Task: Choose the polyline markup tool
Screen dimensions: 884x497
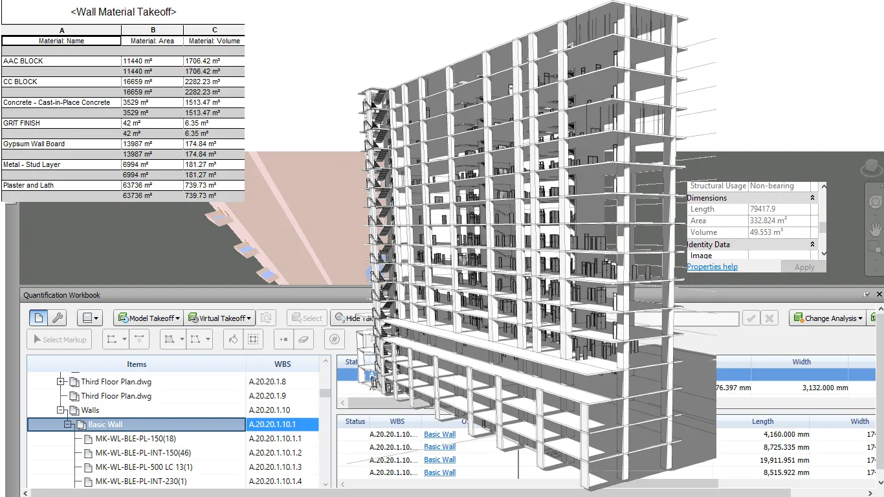Action: [x=112, y=339]
